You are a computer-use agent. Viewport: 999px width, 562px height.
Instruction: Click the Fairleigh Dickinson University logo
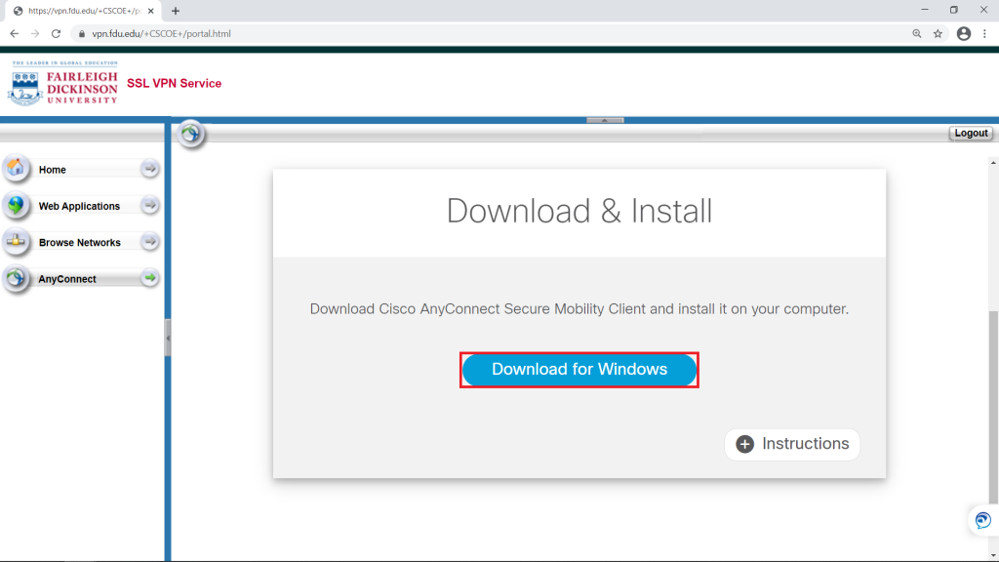point(63,84)
